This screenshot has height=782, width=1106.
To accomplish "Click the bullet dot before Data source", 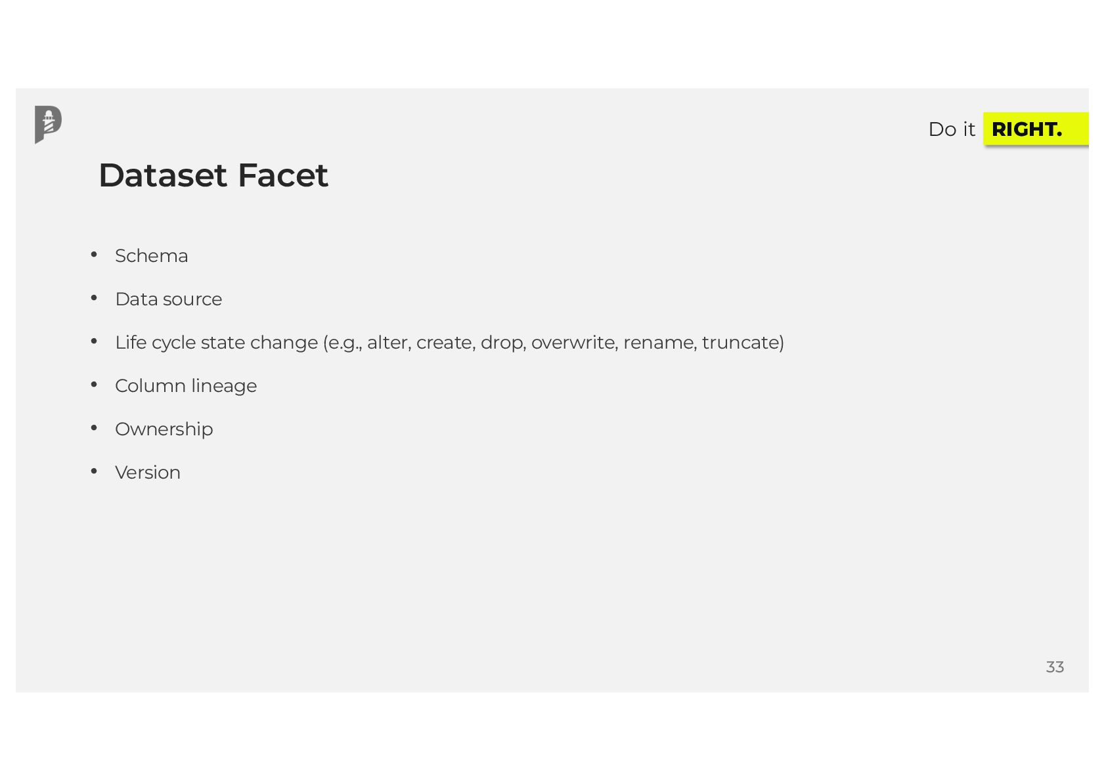I will tap(94, 297).
